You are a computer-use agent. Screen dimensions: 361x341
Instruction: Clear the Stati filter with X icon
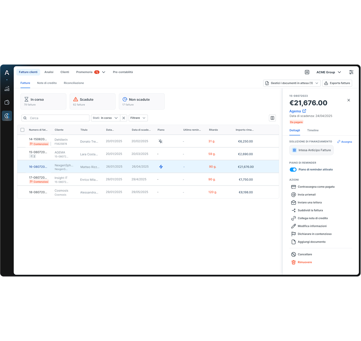[x=124, y=118]
